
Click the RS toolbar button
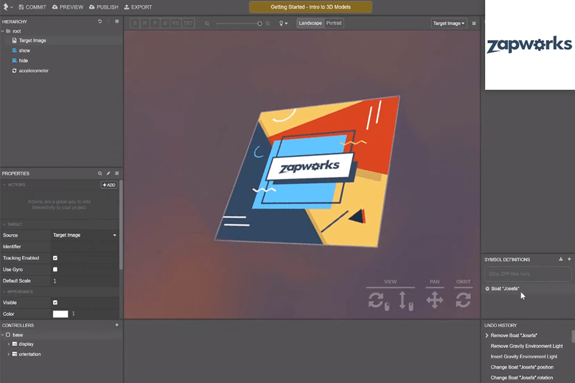tap(175, 23)
